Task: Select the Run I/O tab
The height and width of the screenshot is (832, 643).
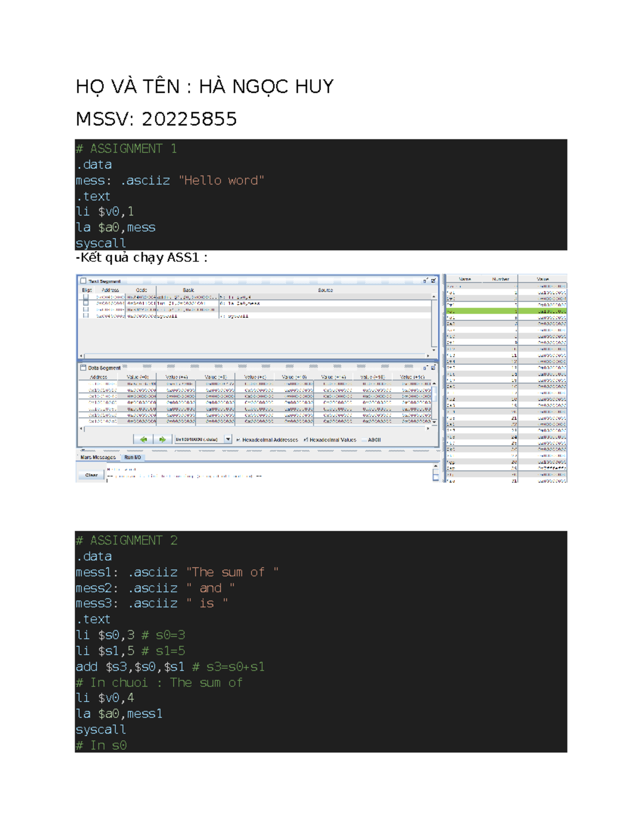Action: [133, 456]
